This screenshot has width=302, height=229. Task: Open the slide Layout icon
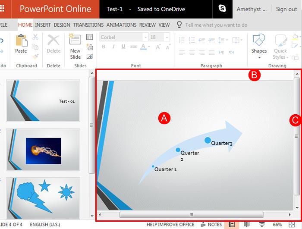pos(90,37)
